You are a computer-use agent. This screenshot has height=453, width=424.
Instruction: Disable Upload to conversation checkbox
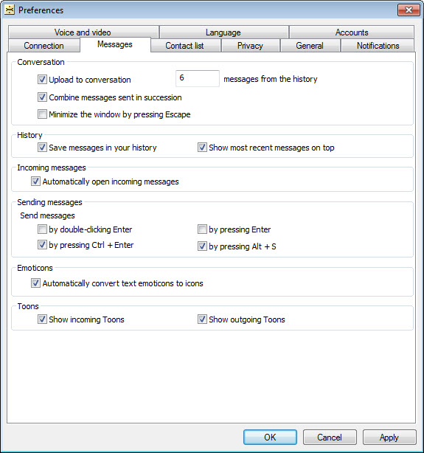pyautogui.click(x=42, y=79)
